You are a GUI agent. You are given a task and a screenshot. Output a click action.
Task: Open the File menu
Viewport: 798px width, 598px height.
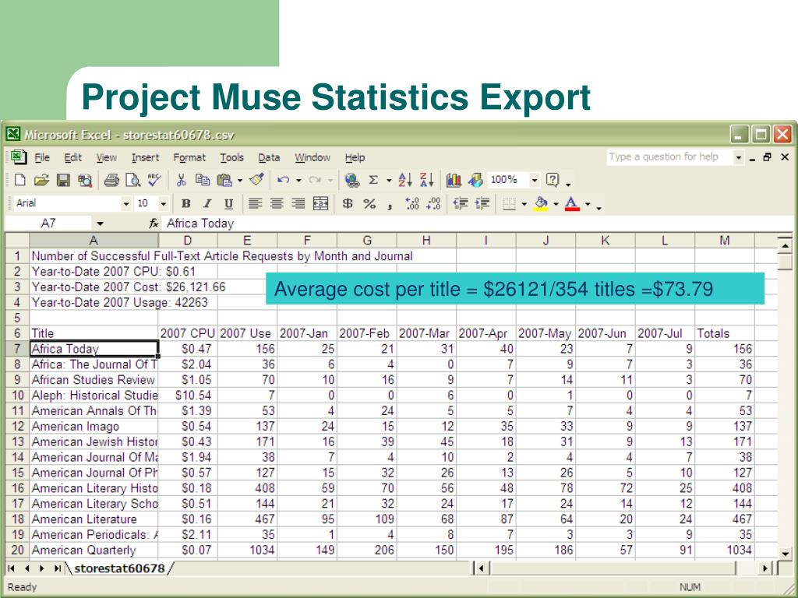pyautogui.click(x=42, y=157)
